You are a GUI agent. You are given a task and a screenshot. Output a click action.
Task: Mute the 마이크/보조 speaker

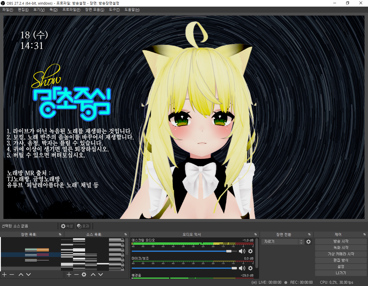242,268
